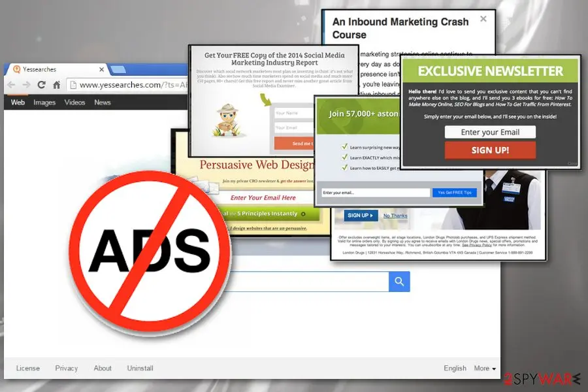The image size is (588, 392).
Task: Click Enter Your Email Here field
Action: [x=263, y=197]
